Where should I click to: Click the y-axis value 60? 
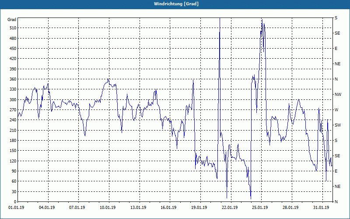point(14,181)
